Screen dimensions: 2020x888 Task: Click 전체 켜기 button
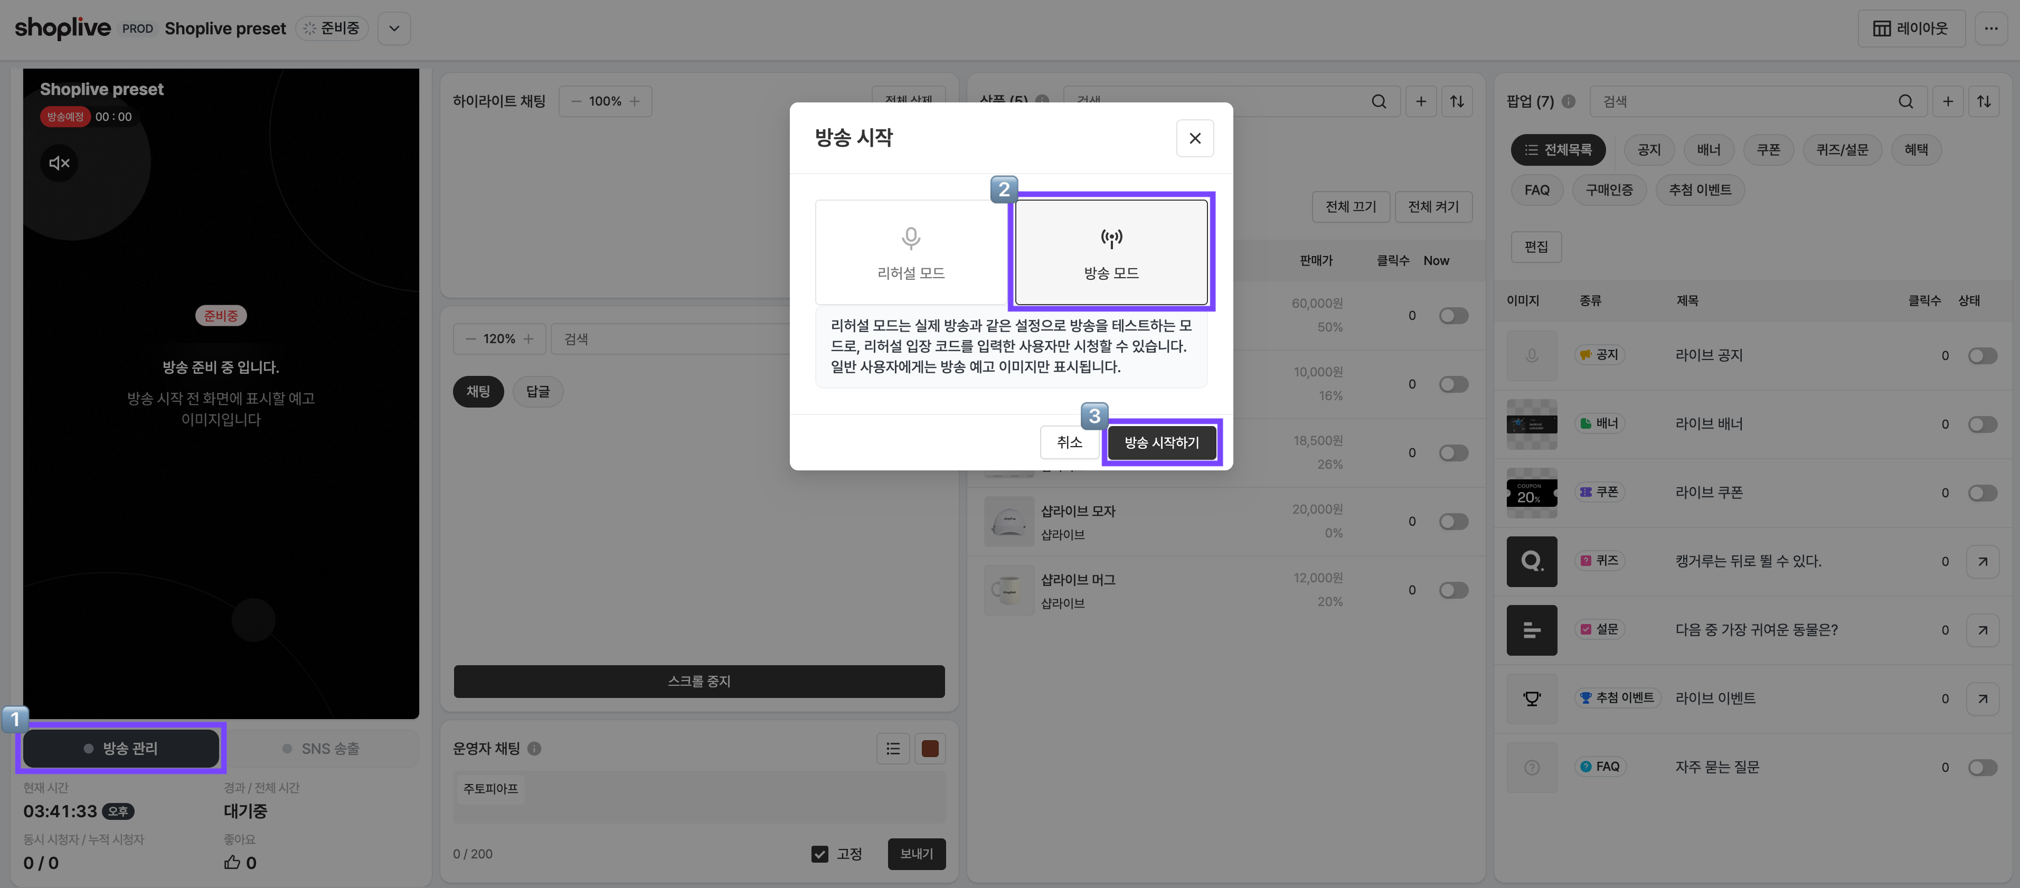click(1433, 206)
